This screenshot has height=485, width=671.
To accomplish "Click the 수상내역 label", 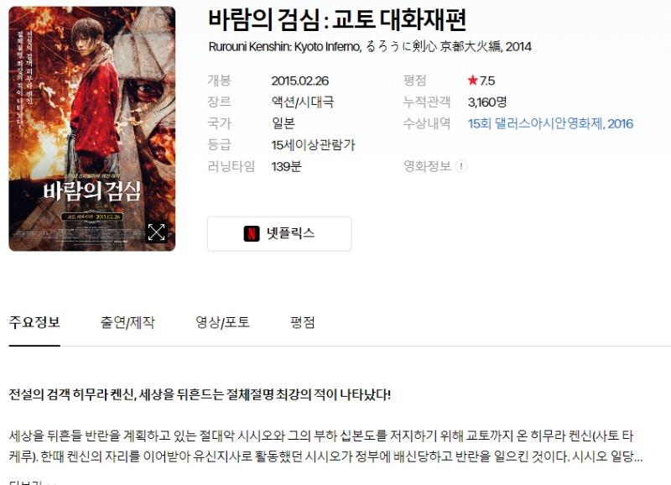I will 427,123.
